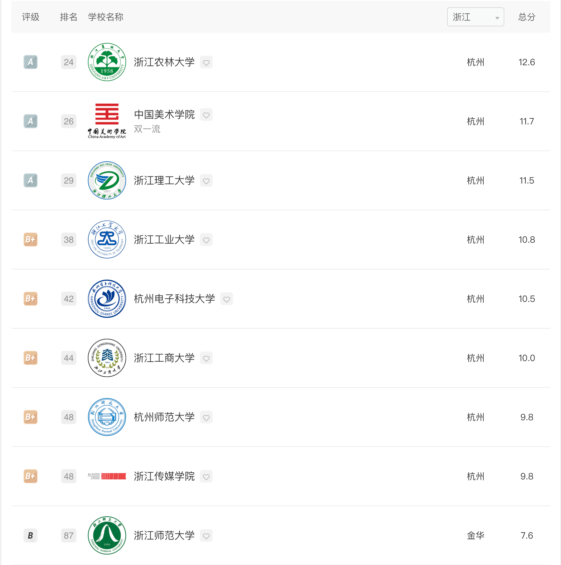The image size is (561, 565).
Task: Favorite 浙江农林大学 with the heart icon
Action: pos(206,62)
